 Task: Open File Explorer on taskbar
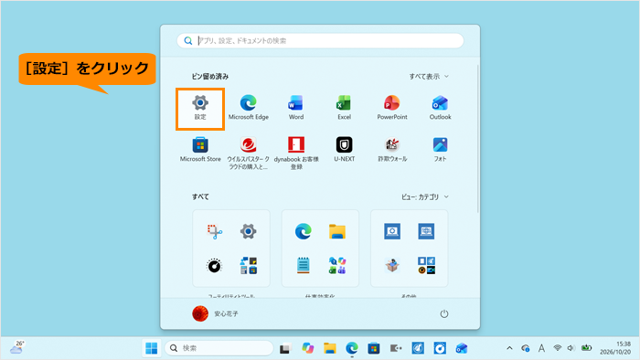coord(330,348)
